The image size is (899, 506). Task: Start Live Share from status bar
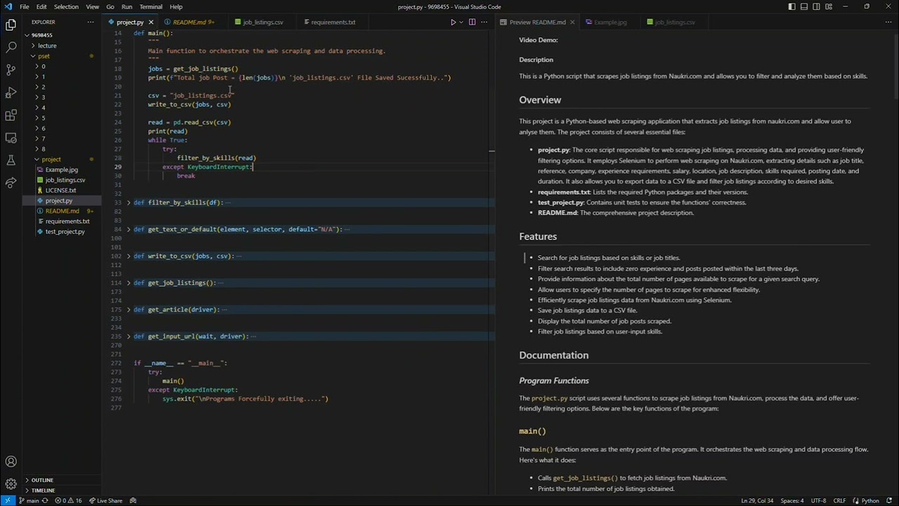point(105,500)
